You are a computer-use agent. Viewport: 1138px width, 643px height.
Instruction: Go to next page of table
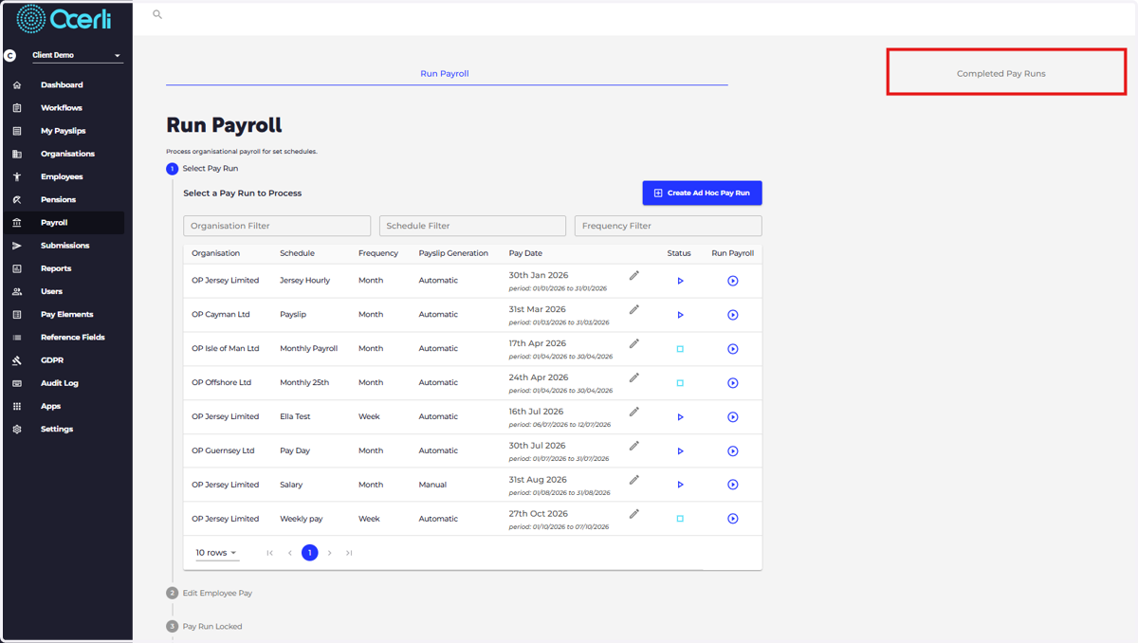coord(329,553)
